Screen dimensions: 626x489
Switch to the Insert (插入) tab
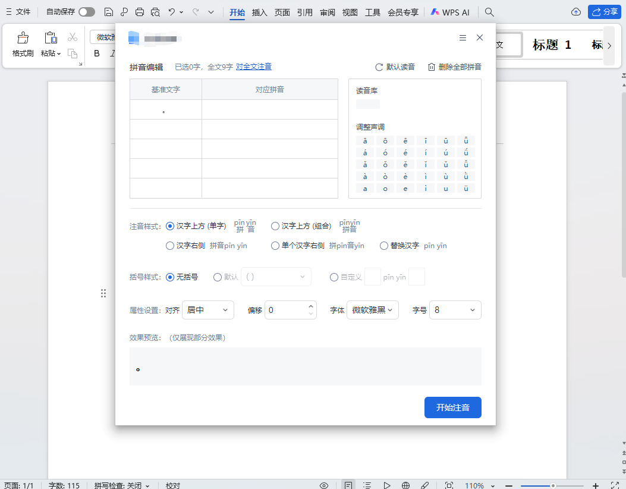click(260, 12)
